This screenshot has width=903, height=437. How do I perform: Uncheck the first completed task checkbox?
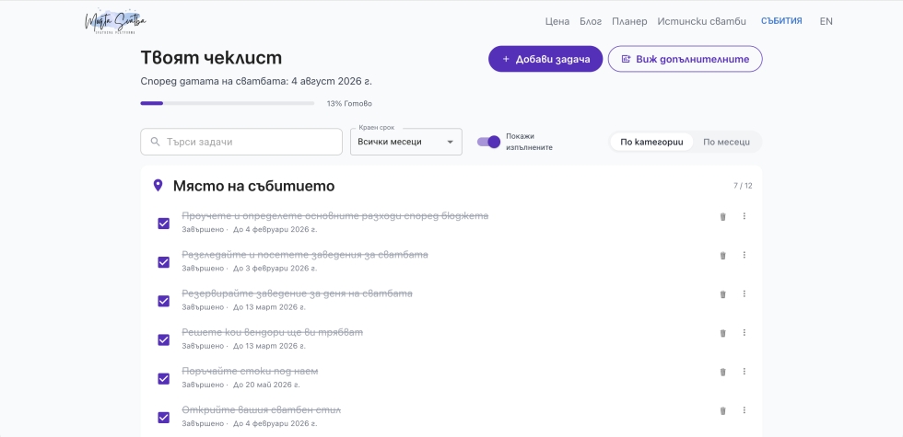[164, 224]
